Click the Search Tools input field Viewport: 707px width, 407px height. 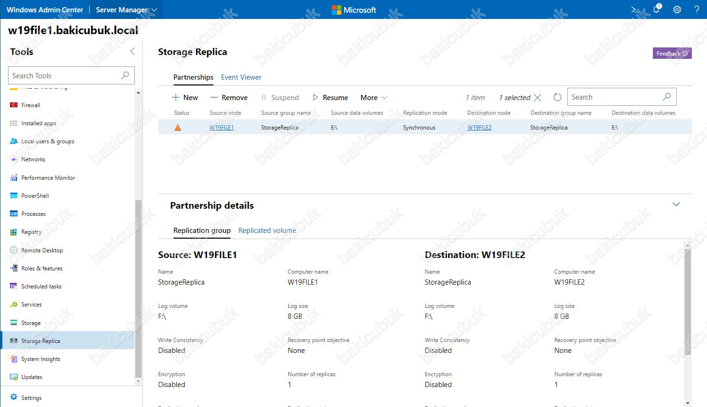coord(66,76)
